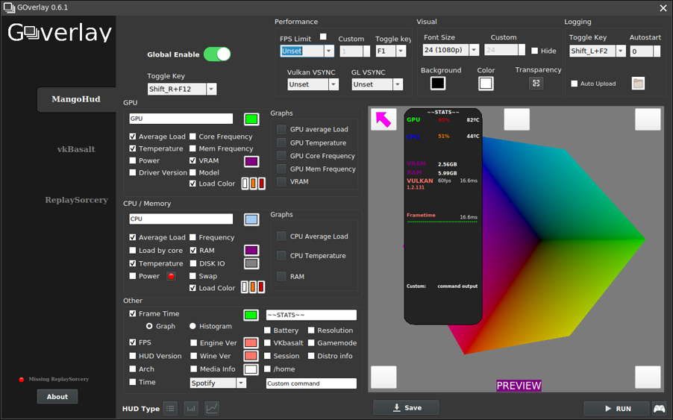673x420 pixels.
Task: Click the About button
Action: [x=57, y=397]
